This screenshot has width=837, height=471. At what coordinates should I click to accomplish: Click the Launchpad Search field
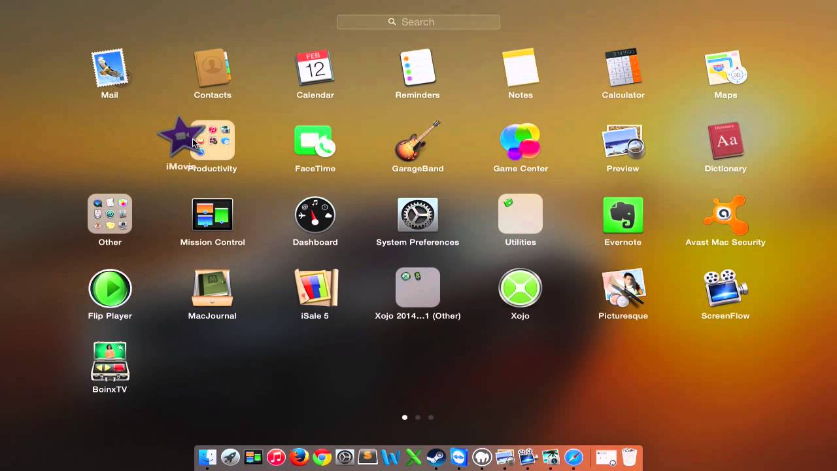click(418, 22)
